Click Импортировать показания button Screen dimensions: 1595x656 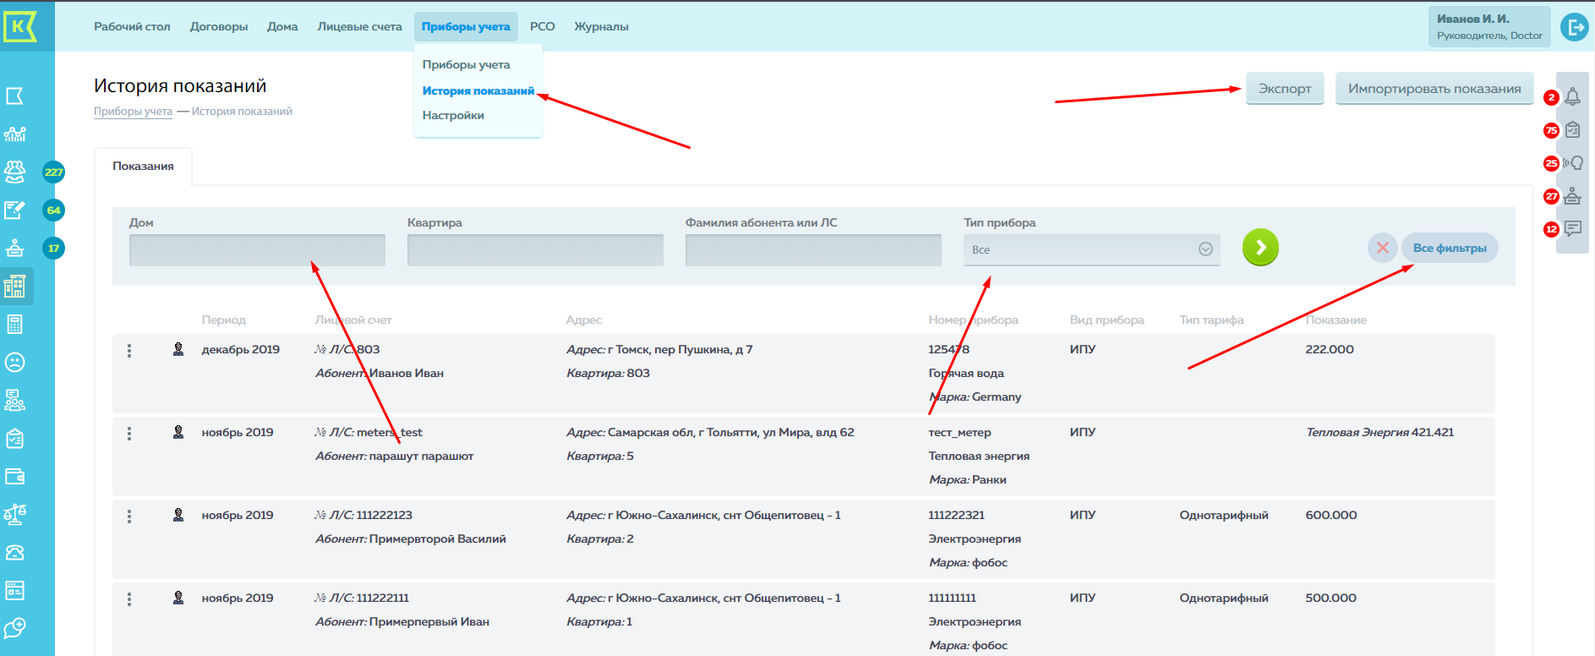[x=1434, y=89]
